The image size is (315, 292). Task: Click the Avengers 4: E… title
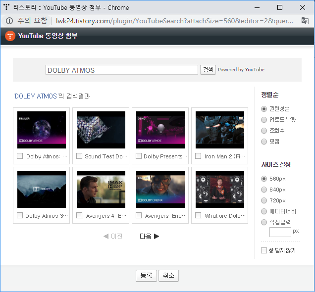tap(106, 216)
